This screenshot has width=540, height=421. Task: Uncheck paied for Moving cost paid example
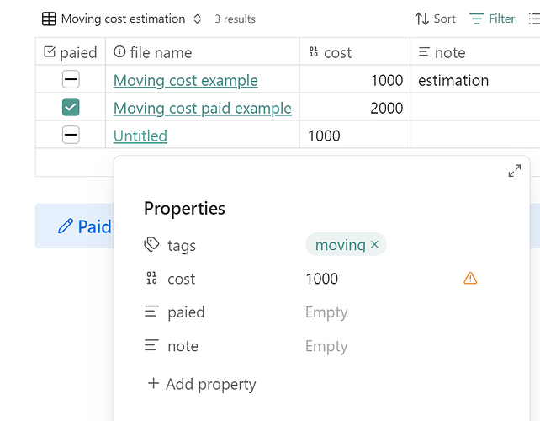[71, 108]
